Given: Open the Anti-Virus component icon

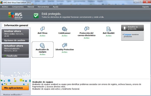Looking at the screenshot, I should click(43, 29).
